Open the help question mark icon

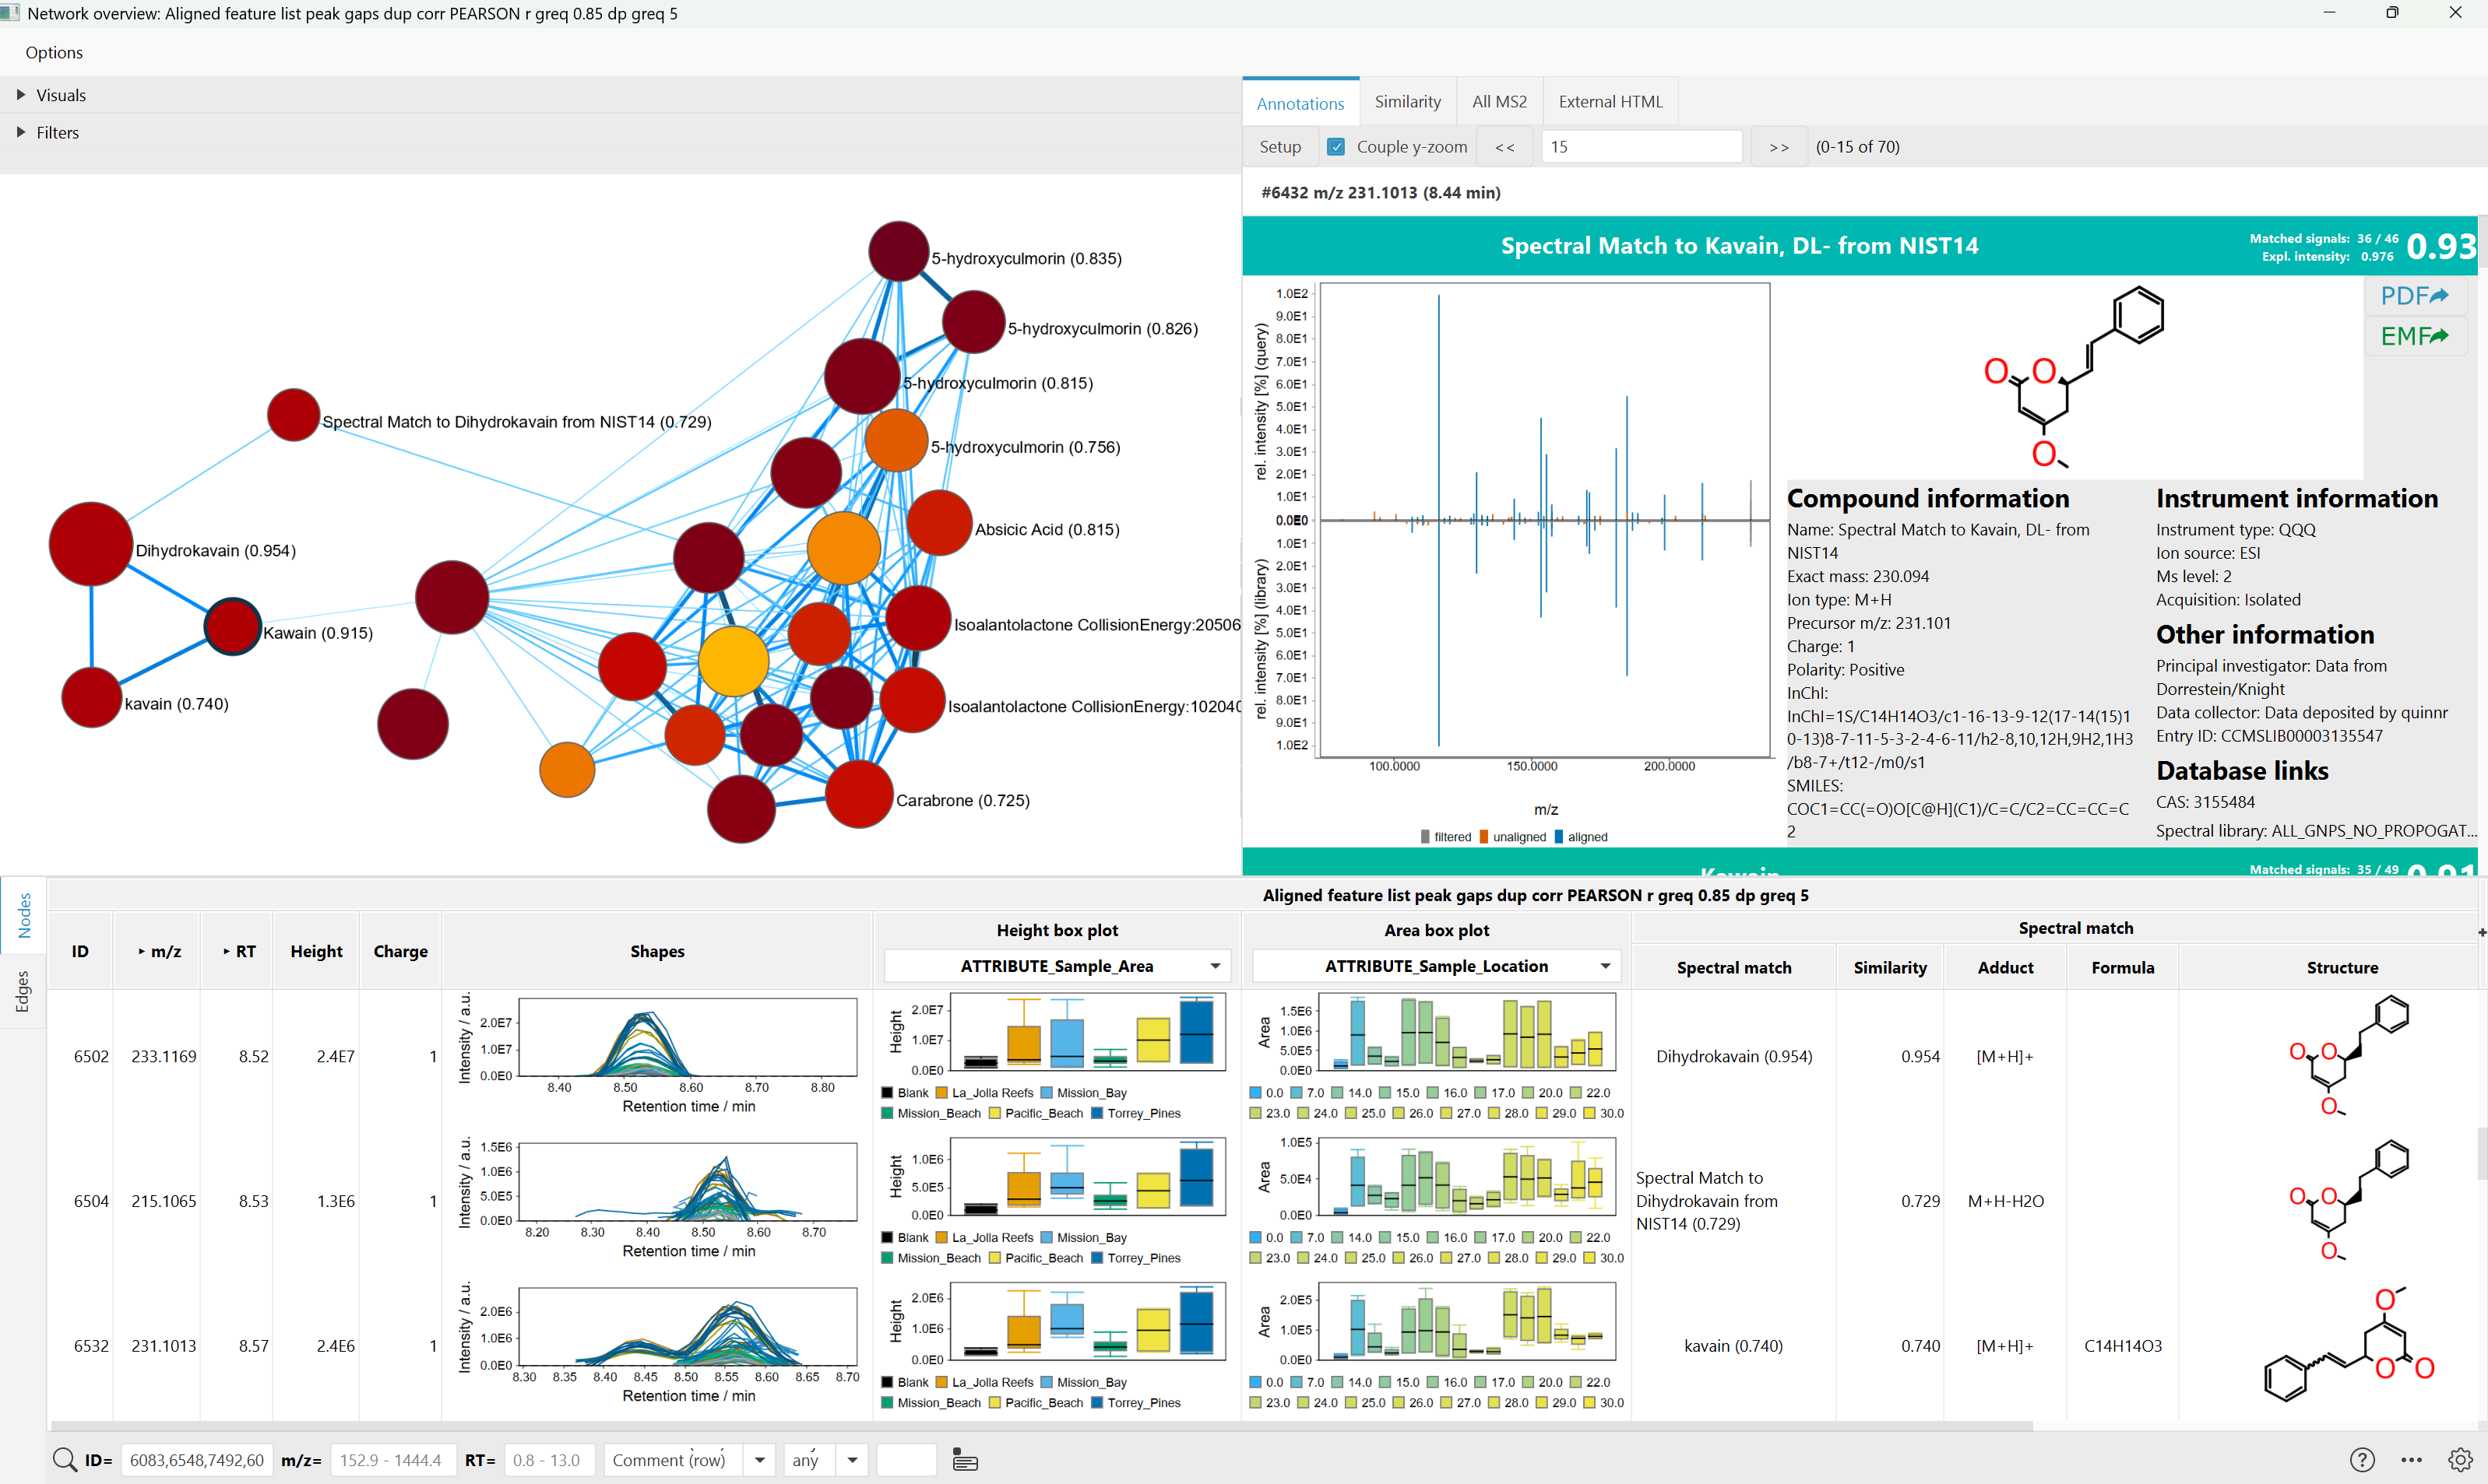[x=2363, y=1459]
